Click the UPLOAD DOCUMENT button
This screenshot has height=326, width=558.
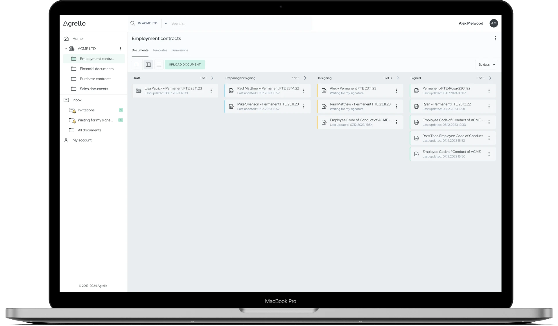[x=185, y=65]
